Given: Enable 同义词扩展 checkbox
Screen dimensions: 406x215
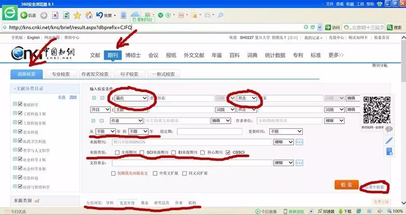Looking at the screenshot, I should coord(185,174).
